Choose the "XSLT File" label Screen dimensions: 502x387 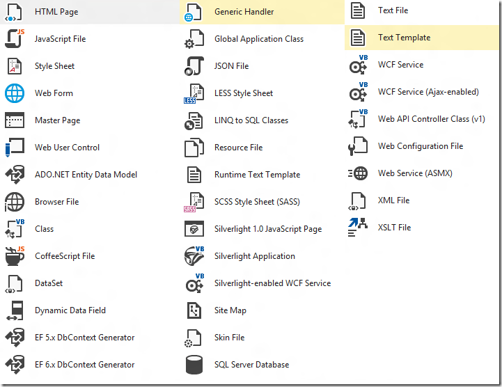(394, 228)
